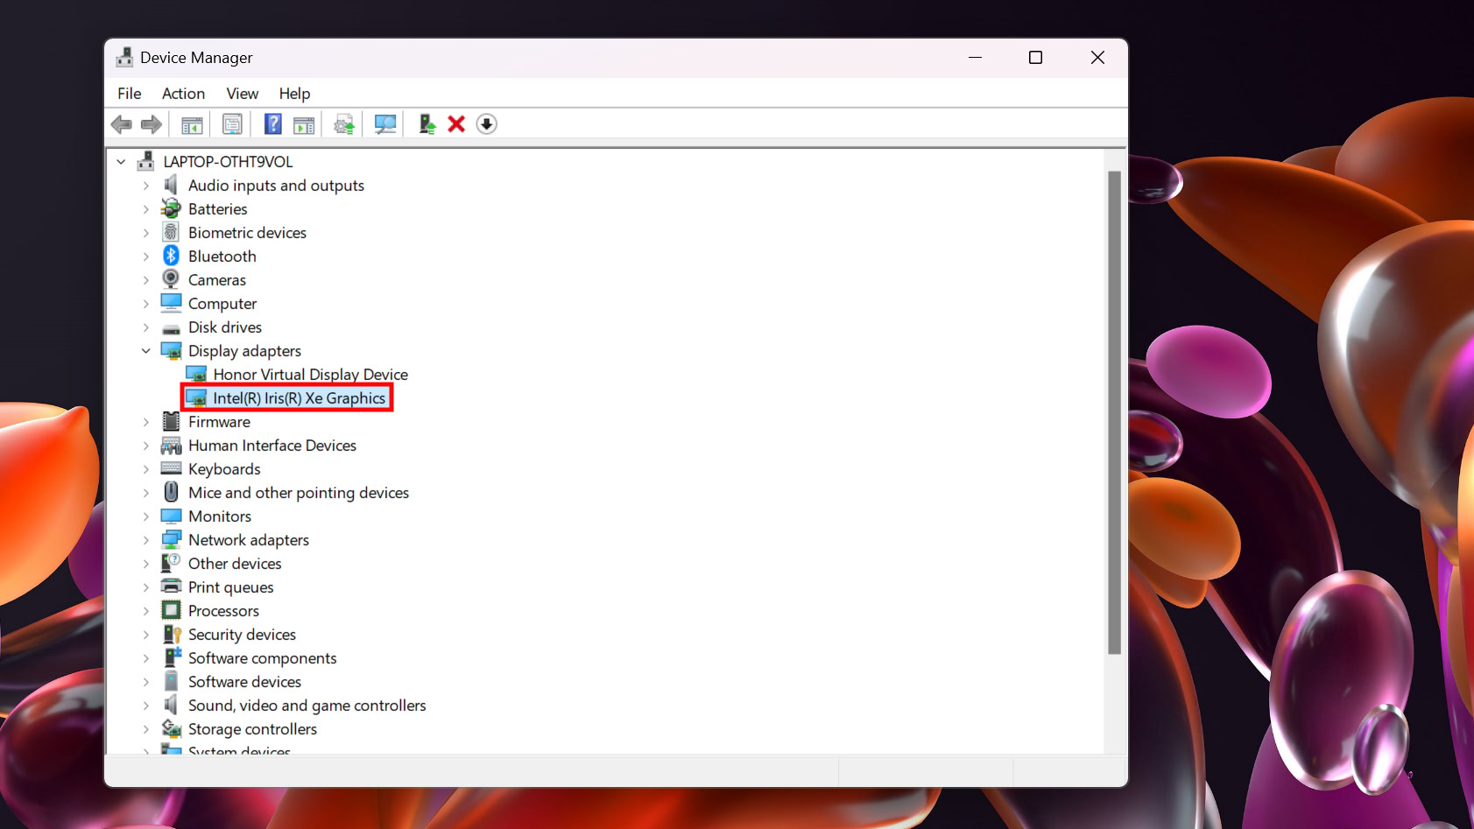The image size is (1474, 829).
Task: Click the device tree vertical scrollbar
Action: coord(1114,412)
